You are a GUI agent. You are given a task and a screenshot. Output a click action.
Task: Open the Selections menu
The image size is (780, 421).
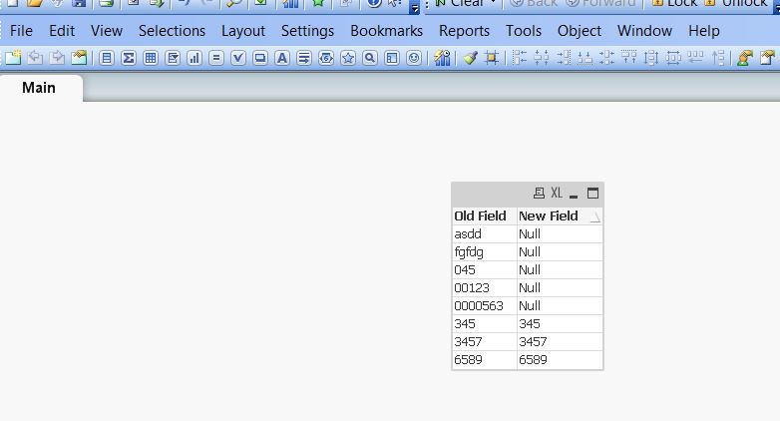click(x=172, y=31)
